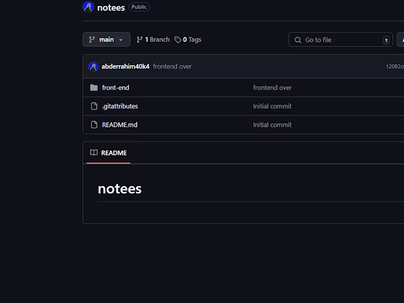Viewport: 404px width, 303px height.
Task: Open the front-end folder icon
Action: (94, 87)
